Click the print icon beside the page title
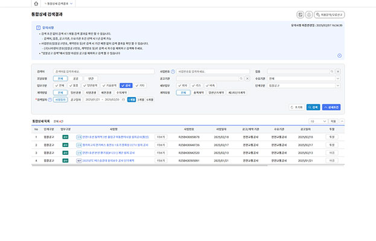376x241 pixels. 309,14
